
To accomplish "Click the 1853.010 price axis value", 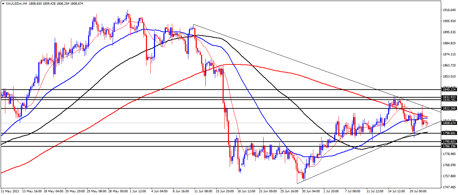I will point(450,77).
